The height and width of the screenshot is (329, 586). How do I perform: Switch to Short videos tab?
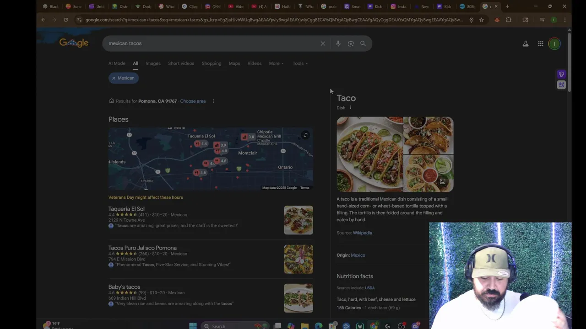181,64
